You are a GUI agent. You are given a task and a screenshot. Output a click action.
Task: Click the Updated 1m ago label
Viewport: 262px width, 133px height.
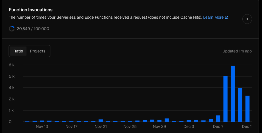pos(237,51)
